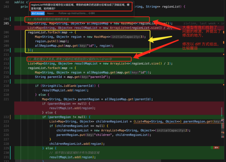This screenshot has height=162, width=226.
Task: Click line number 204 in the gutter
Action: pos(6,19)
